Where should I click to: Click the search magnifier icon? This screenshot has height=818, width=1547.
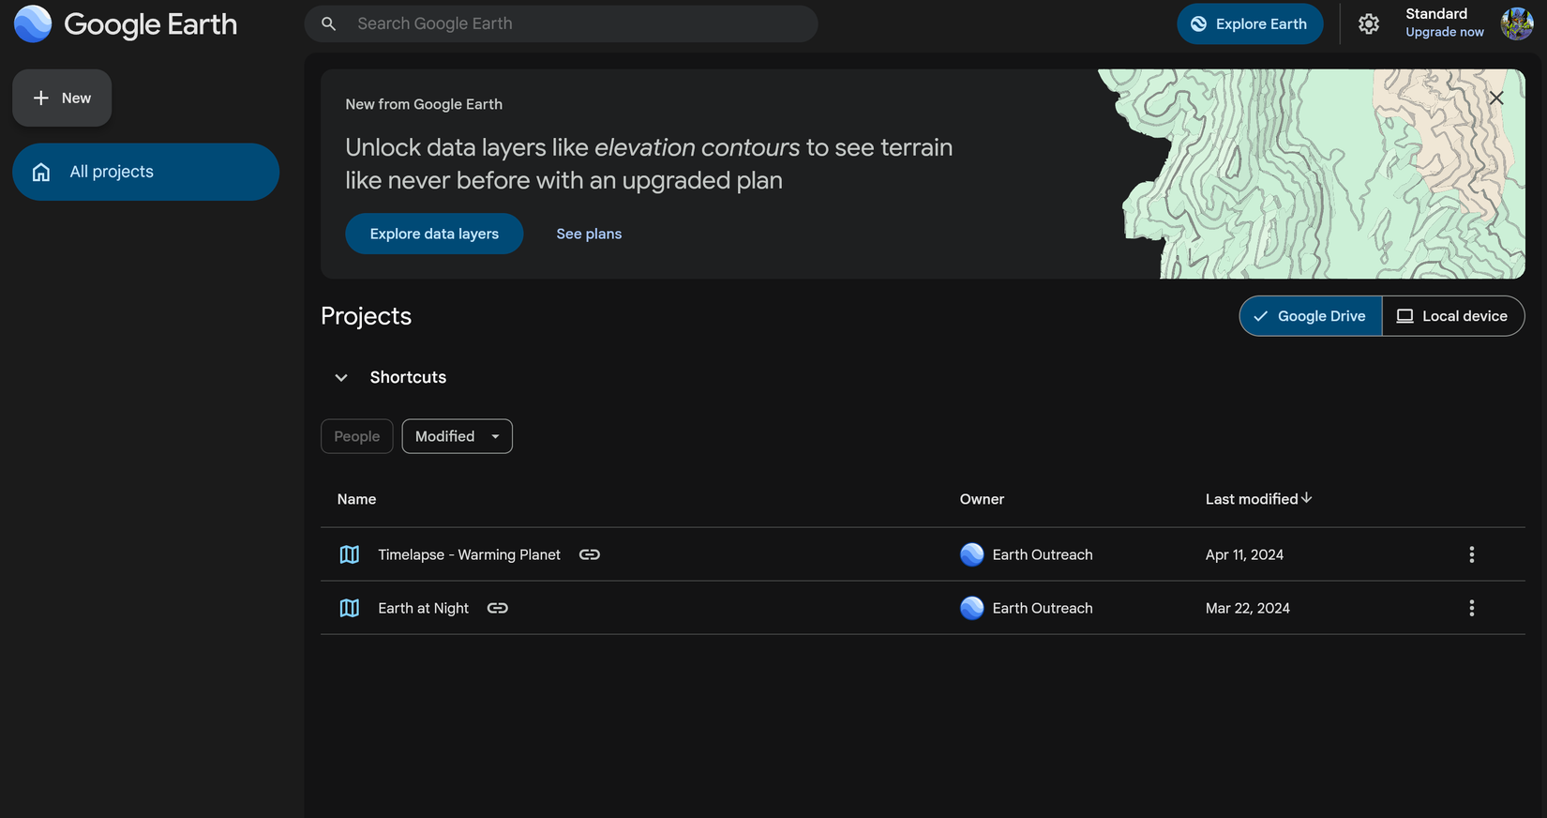pos(328,23)
